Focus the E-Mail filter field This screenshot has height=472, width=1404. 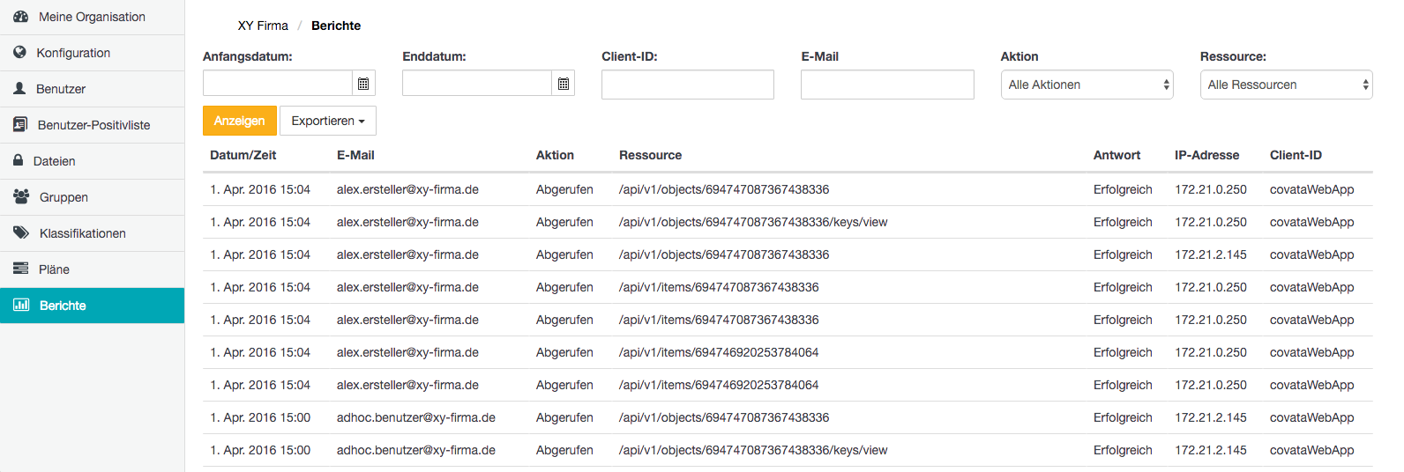tap(887, 85)
